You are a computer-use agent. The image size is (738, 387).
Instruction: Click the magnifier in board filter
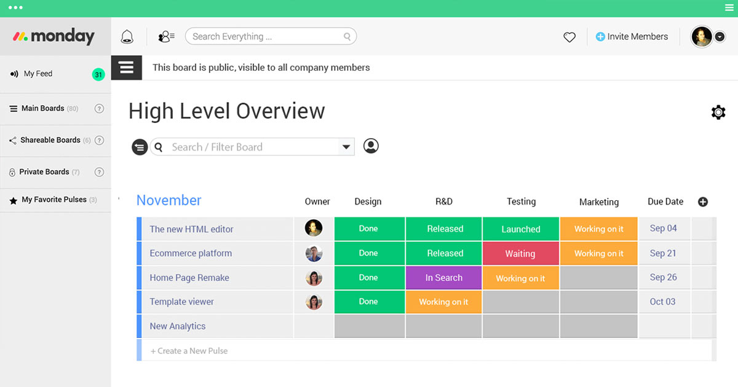(x=159, y=147)
